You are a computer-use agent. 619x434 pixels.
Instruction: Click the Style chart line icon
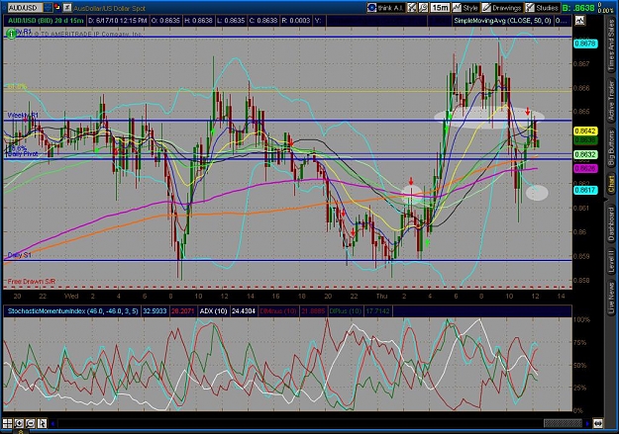click(457, 8)
